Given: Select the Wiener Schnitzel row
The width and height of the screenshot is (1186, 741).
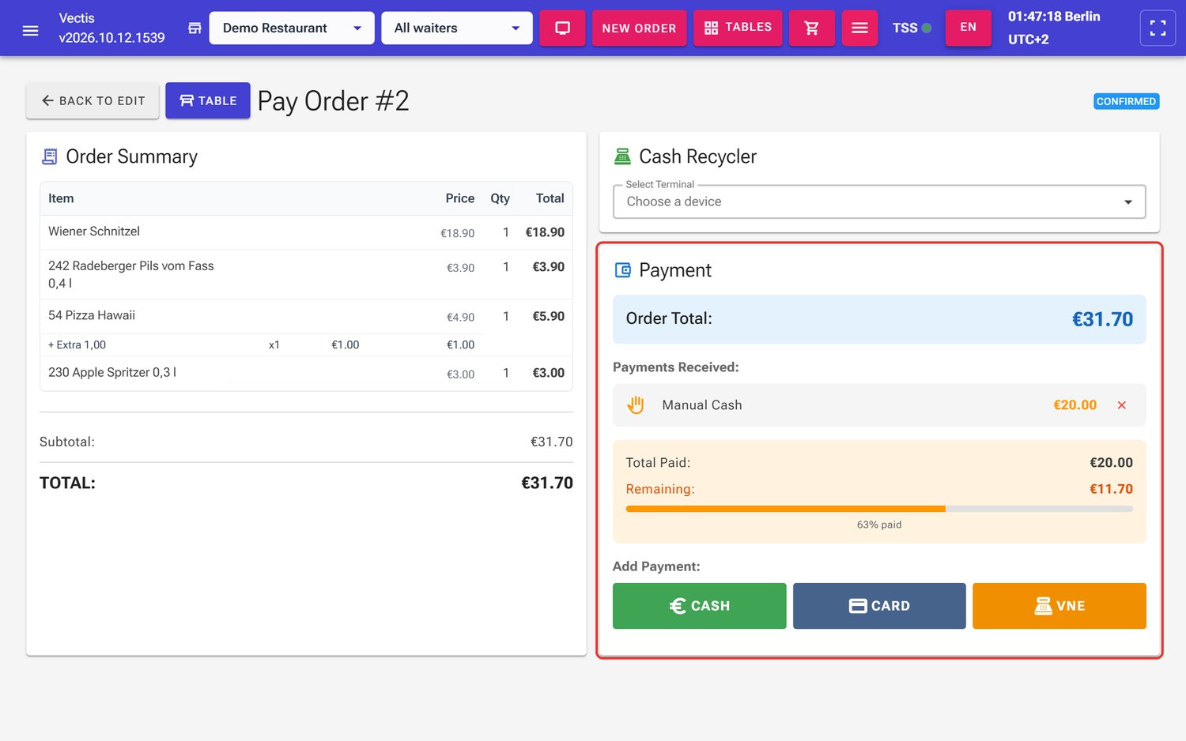Looking at the screenshot, I should [x=306, y=232].
